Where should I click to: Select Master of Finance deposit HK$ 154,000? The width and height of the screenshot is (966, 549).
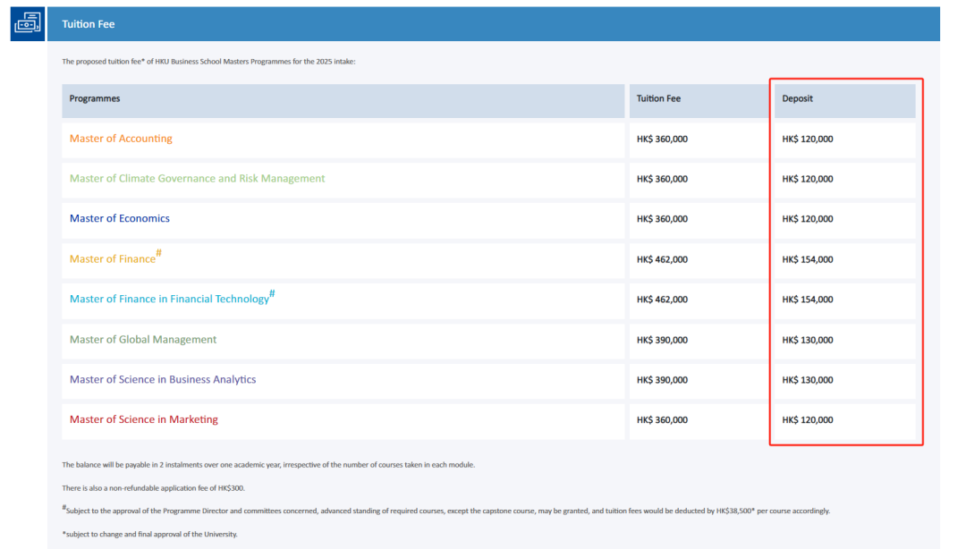pos(808,260)
